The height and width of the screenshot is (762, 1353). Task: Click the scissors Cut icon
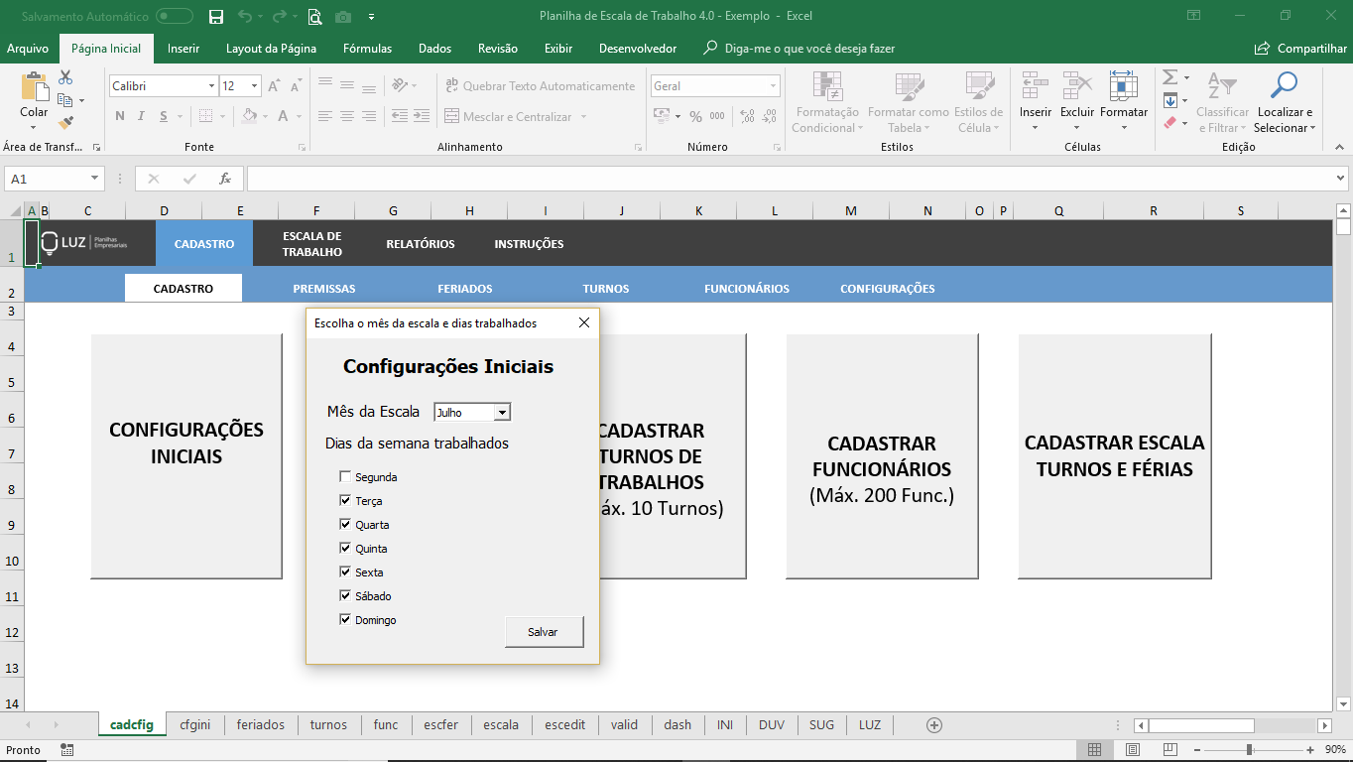click(x=65, y=77)
